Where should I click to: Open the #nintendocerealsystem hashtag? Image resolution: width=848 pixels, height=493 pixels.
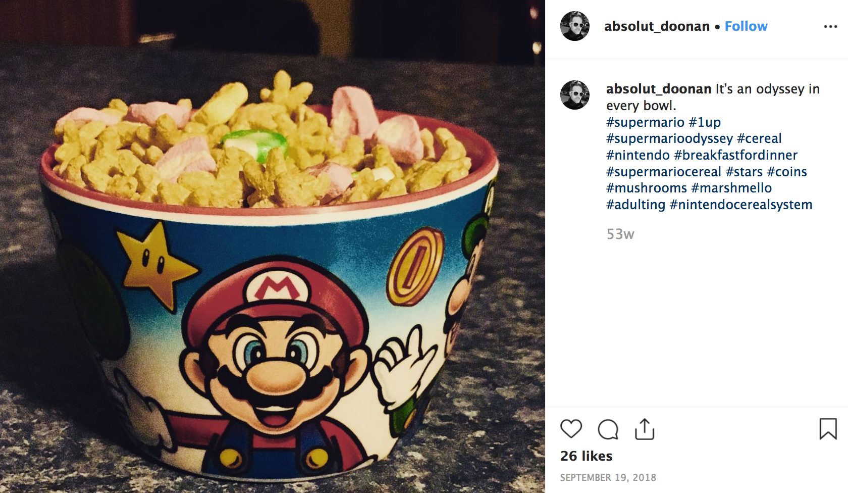coord(741,205)
